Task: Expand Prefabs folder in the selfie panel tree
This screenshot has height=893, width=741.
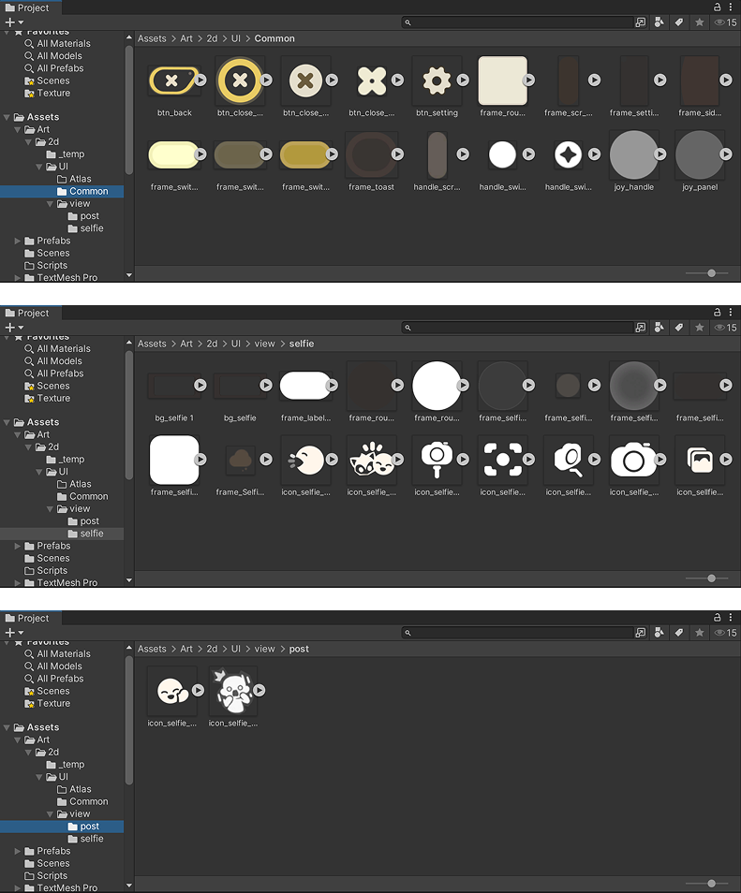Action: pos(18,546)
